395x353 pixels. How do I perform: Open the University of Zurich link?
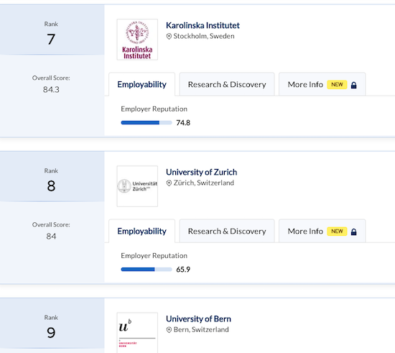point(202,173)
